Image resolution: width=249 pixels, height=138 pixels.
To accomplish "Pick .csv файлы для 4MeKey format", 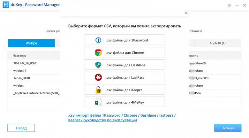I will click(x=124, y=102).
